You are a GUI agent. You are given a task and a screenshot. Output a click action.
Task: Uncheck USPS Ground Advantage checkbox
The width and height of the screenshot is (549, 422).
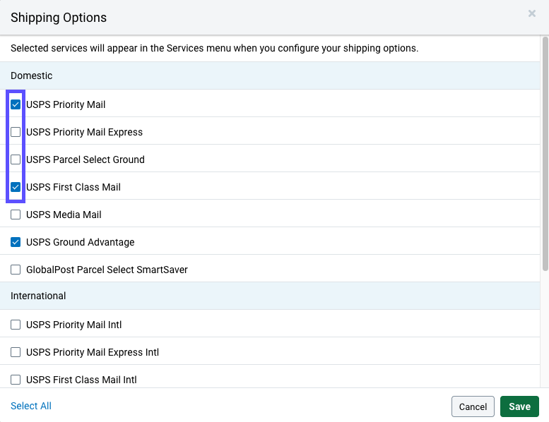tap(16, 242)
